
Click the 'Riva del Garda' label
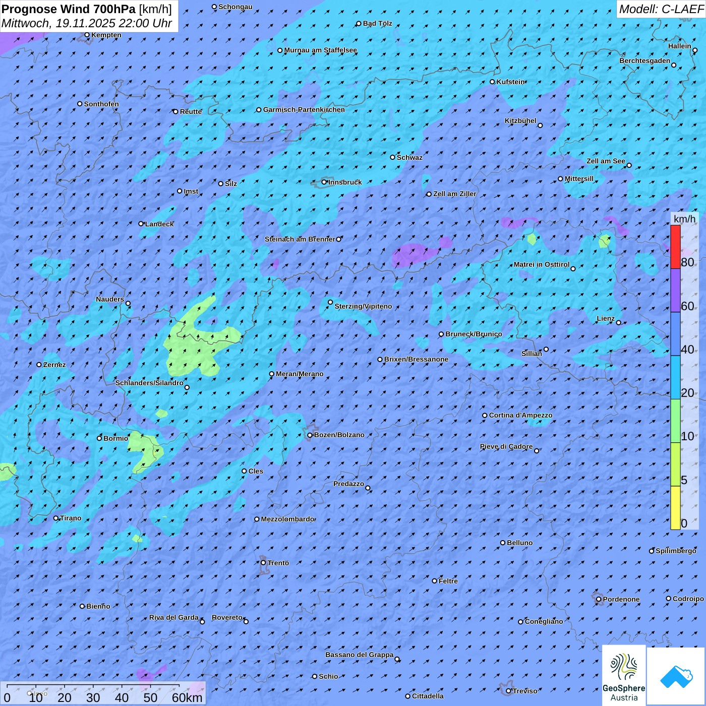click(x=174, y=617)
